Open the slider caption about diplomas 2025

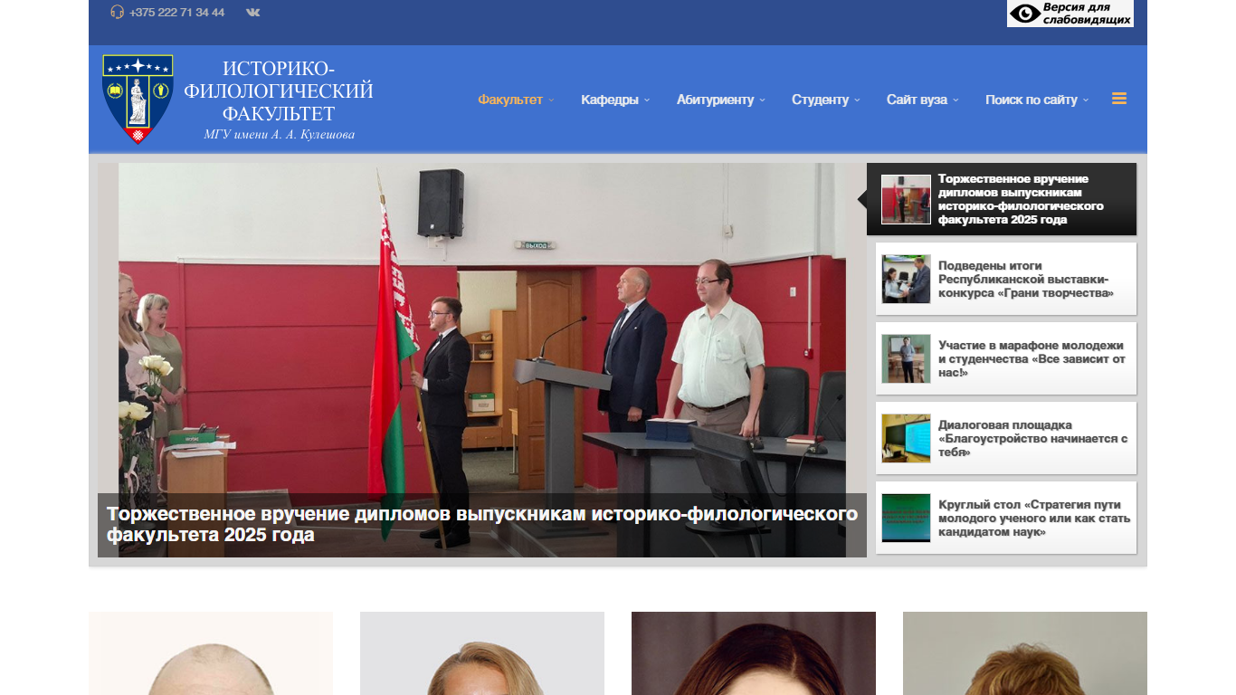tap(482, 525)
